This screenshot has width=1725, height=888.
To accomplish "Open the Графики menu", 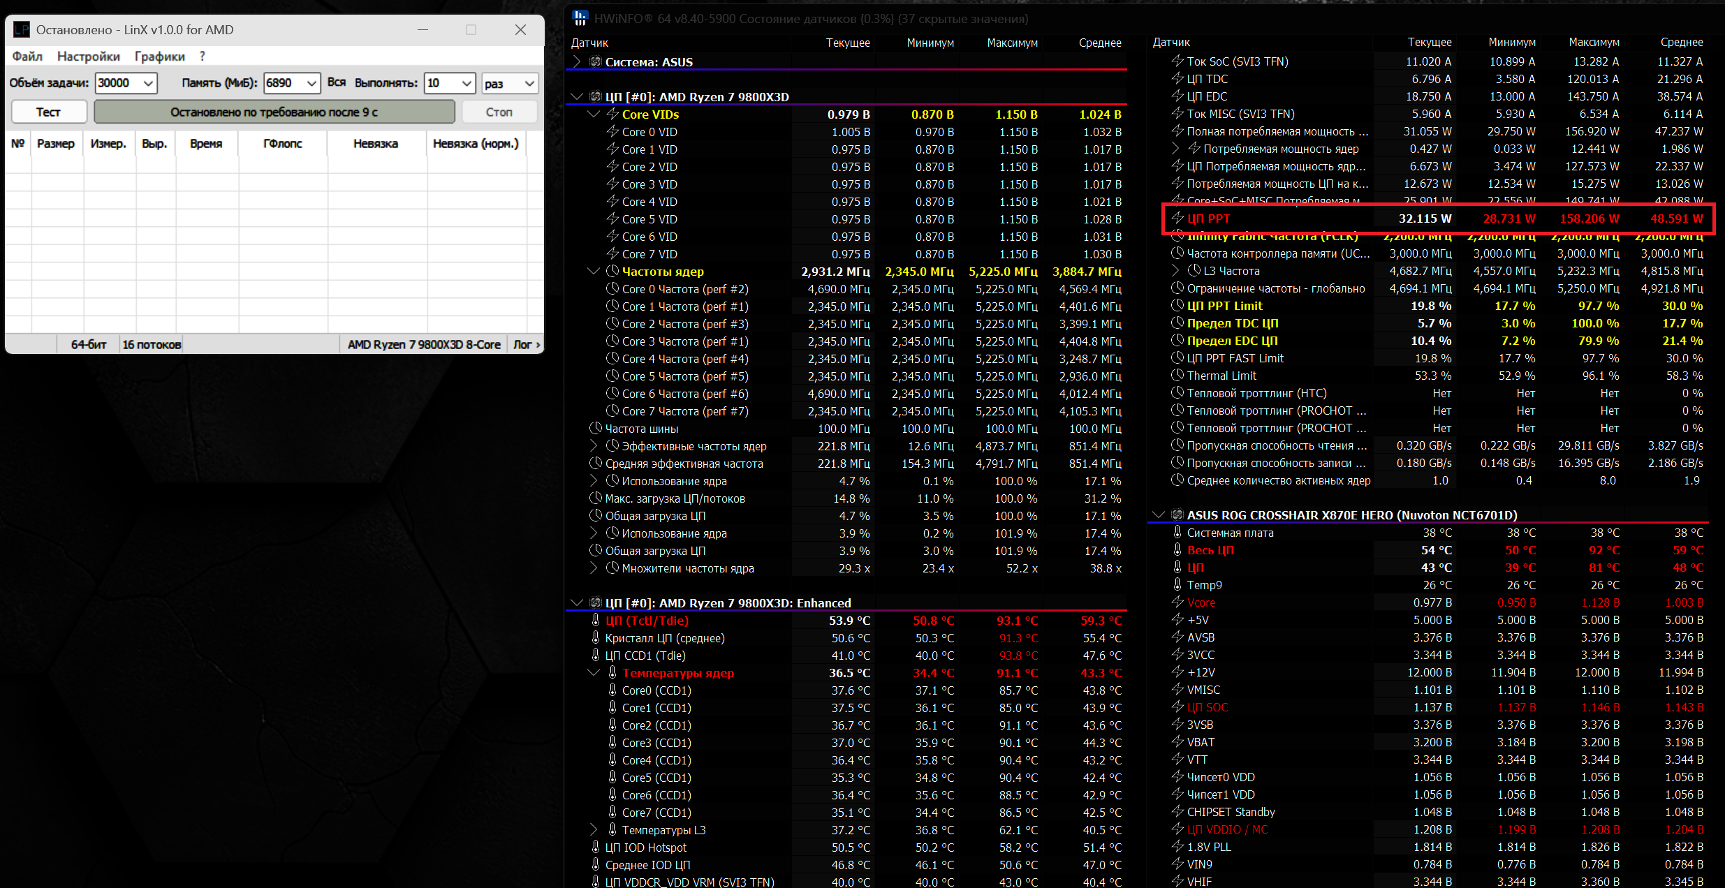I will click(x=159, y=57).
